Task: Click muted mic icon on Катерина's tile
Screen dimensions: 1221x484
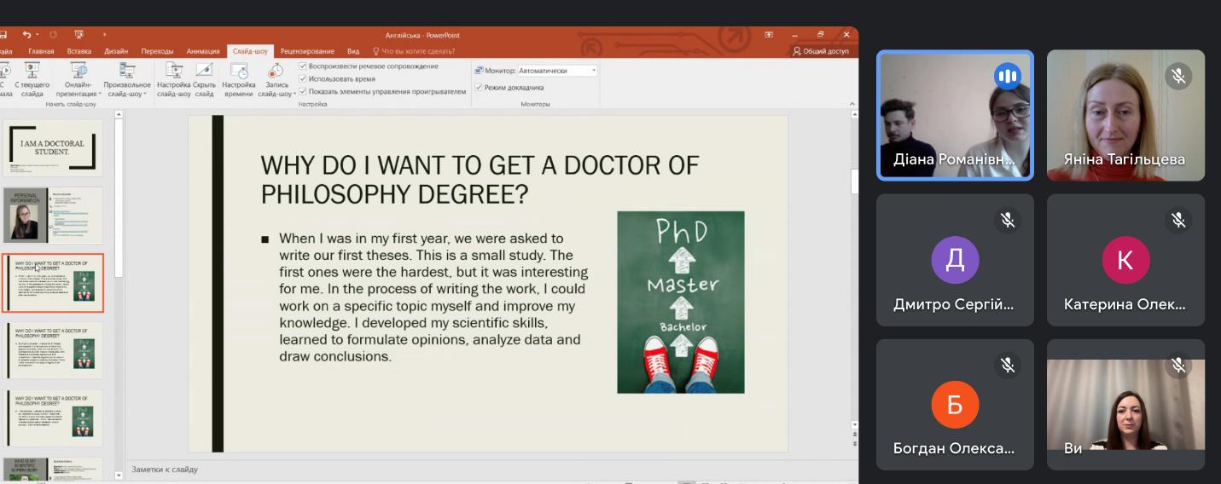Action: [x=1178, y=221]
